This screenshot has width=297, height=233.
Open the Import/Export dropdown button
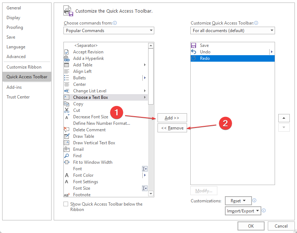tap(243, 211)
